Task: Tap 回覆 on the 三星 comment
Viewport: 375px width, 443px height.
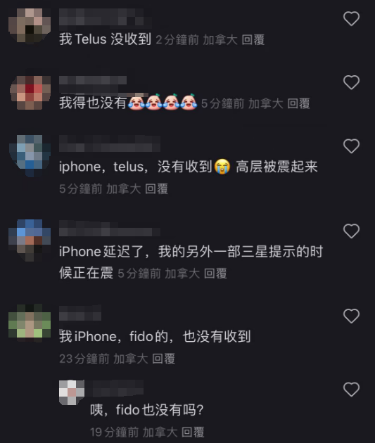Action: pos(215,274)
